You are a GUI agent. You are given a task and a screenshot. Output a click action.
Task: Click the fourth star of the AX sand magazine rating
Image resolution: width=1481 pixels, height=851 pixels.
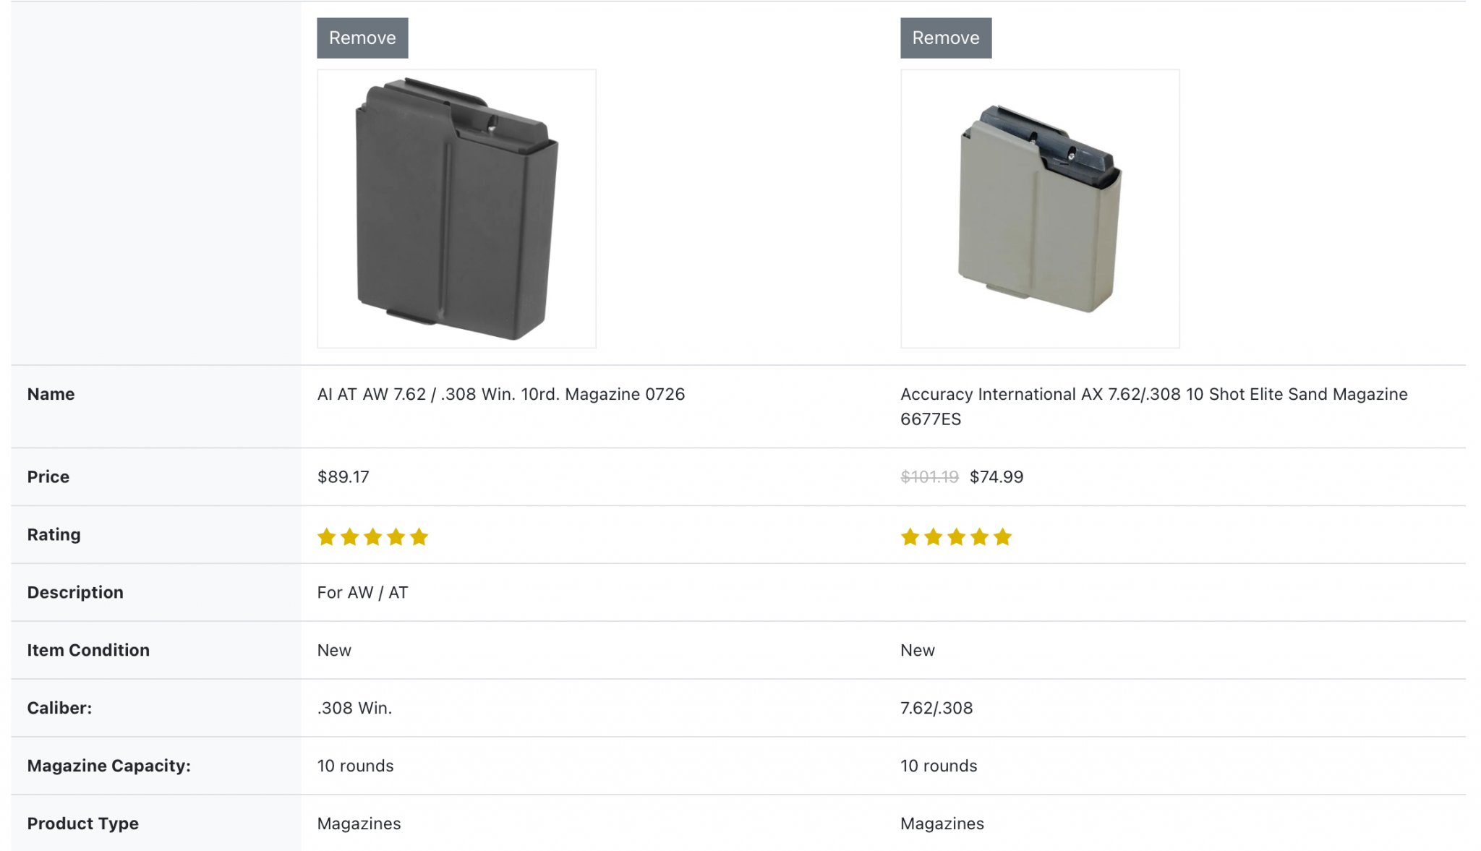980,536
